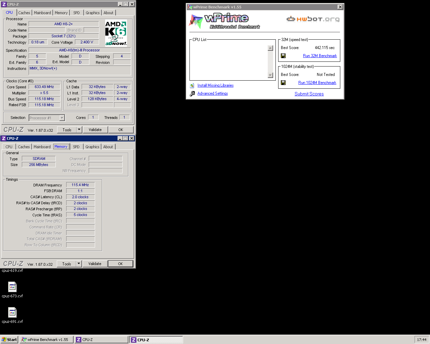Image resolution: width=430 pixels, height=344 pixels.
Task: Click the key icon beside Advanced Settings
Action: pyautogui.click(x=192, y=94)
